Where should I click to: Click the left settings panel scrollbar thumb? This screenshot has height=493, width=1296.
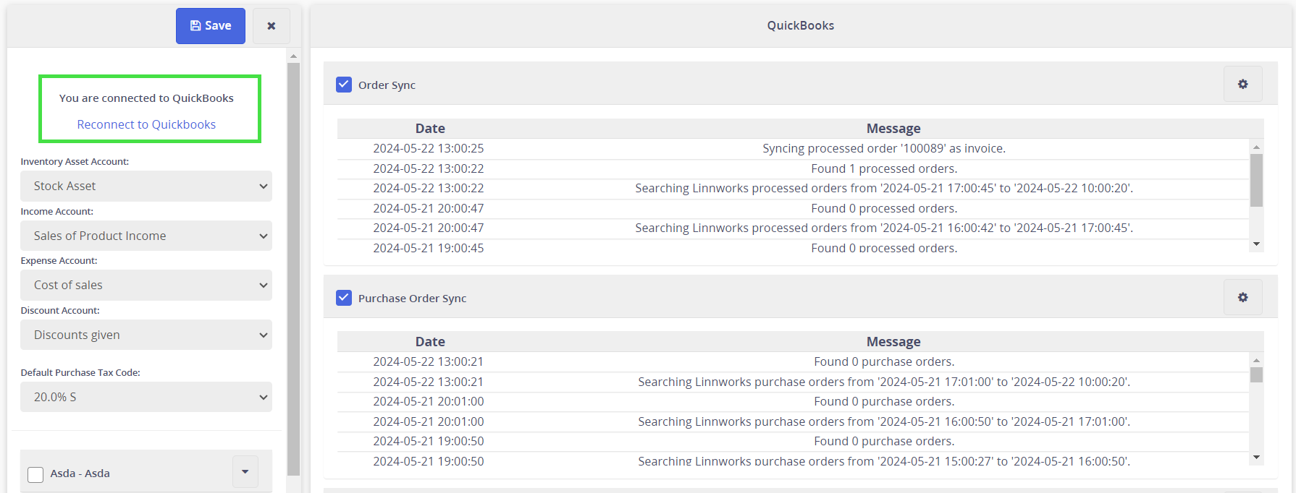click(x=293, y=269)
